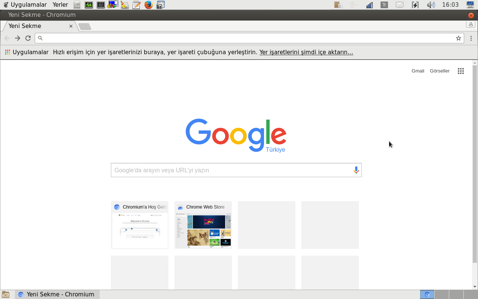The height and width of the screenshot is (299, 478).
Task: Start voice search with the microphone
Action: click(356, 170)
